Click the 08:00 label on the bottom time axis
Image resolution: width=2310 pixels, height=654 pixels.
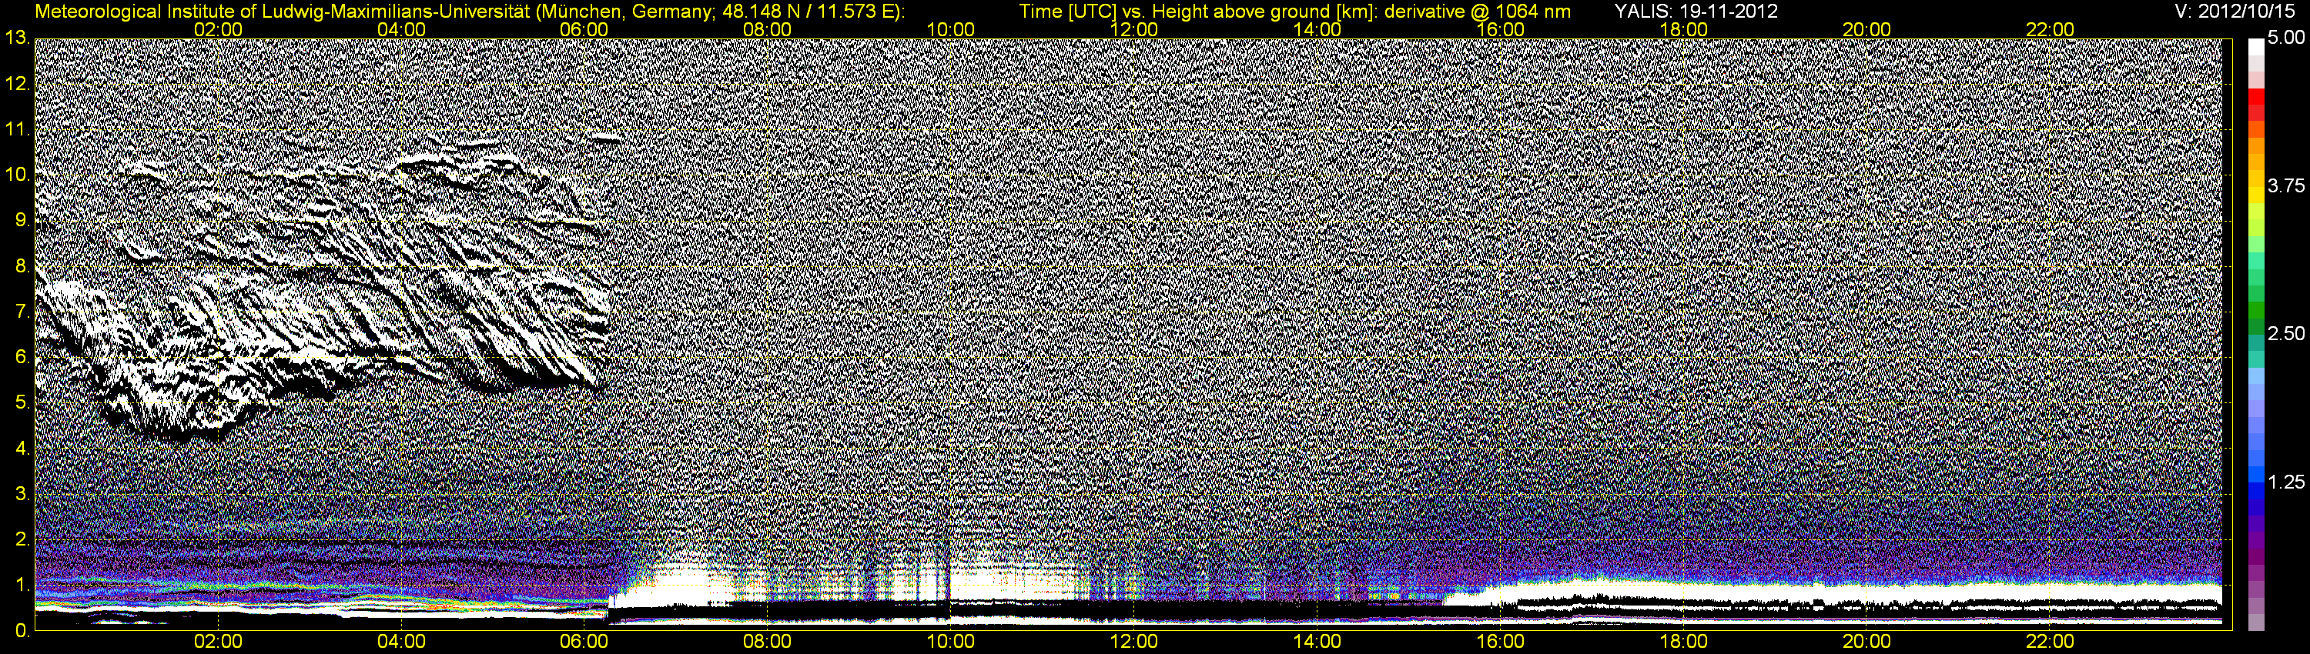[x=768, y=642]
